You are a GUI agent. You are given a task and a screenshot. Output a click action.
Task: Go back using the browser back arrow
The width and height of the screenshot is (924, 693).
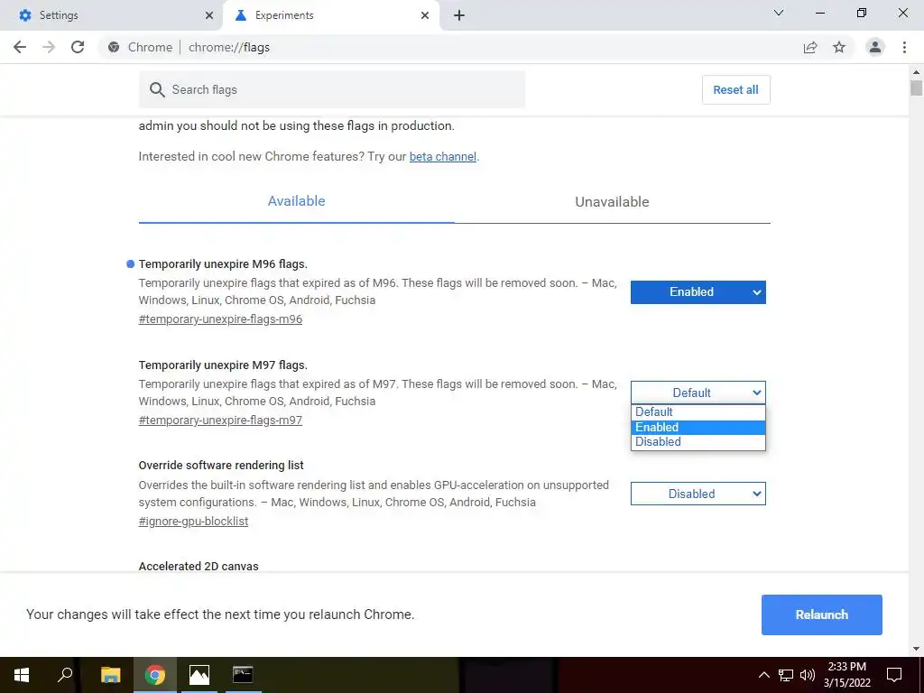pyautogui.click(x=20, y=47)
